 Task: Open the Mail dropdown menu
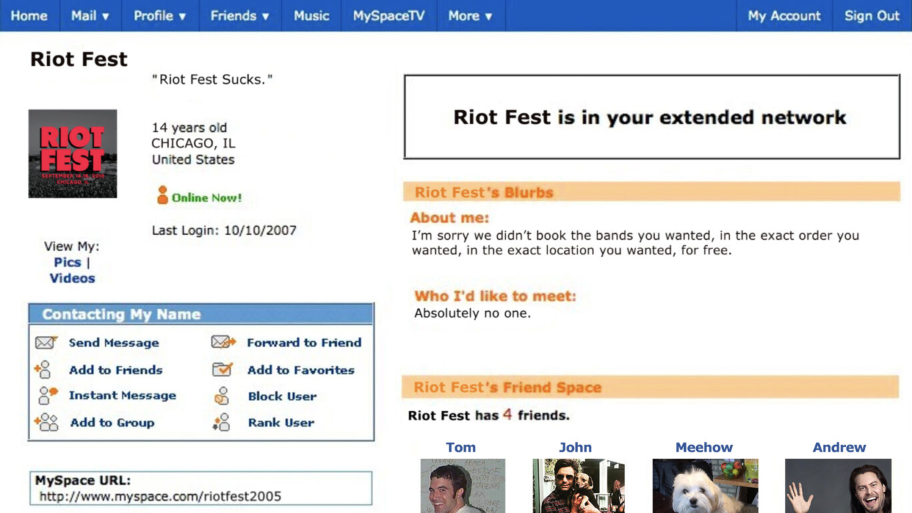coord(89,16)
